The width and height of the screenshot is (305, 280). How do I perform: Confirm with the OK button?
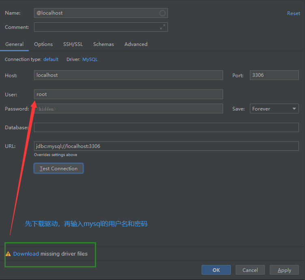coord(216,270)
